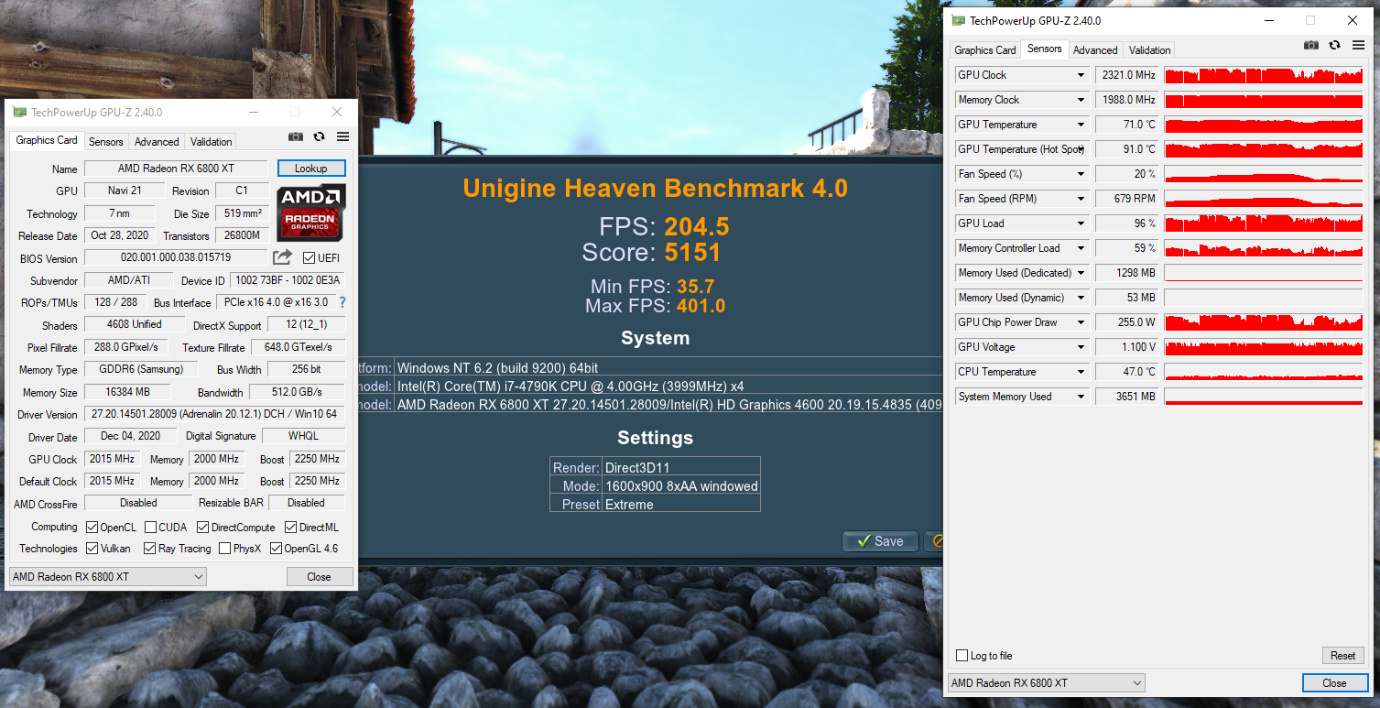Toggle the PhysX checkbox

pos(224,549)
